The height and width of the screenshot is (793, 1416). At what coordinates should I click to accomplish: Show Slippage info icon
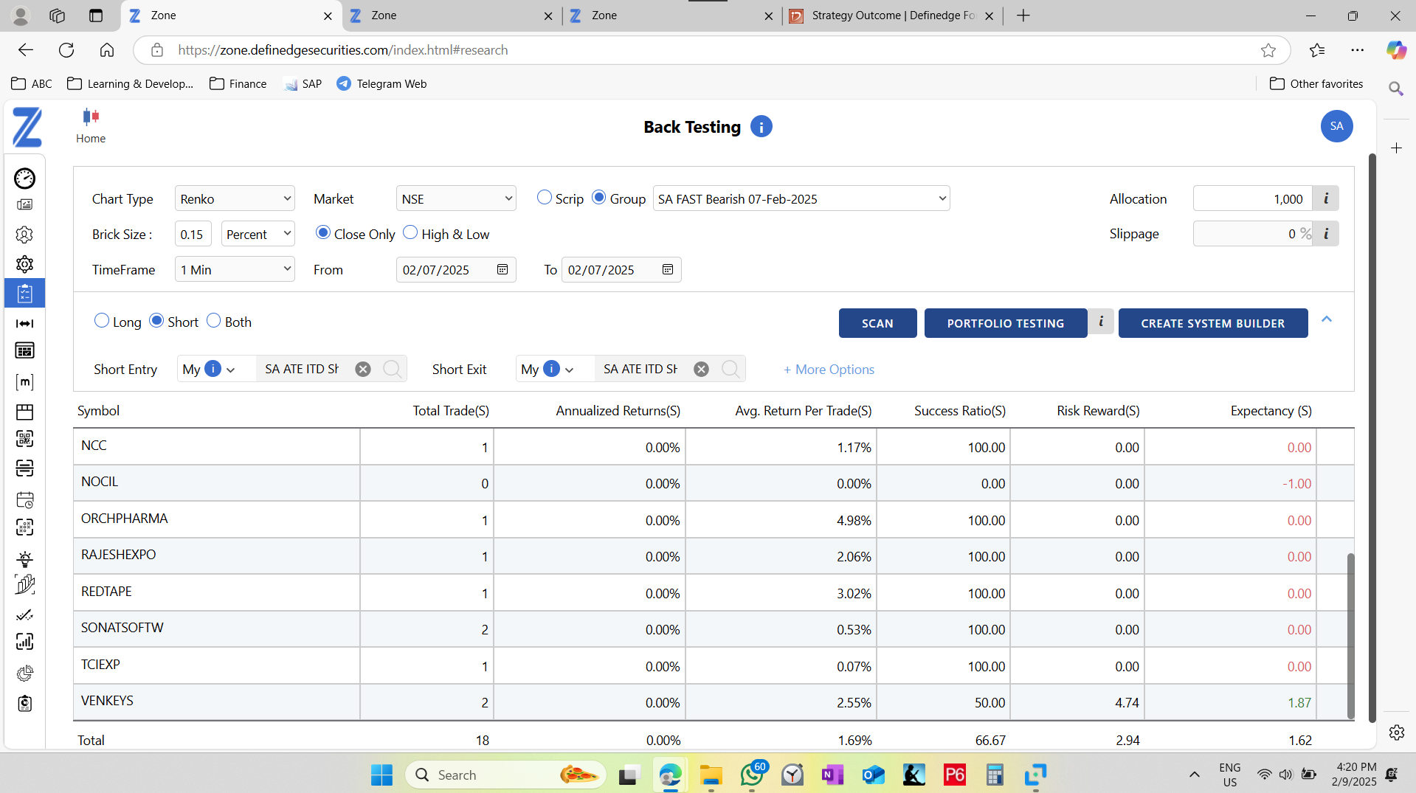1326,234
